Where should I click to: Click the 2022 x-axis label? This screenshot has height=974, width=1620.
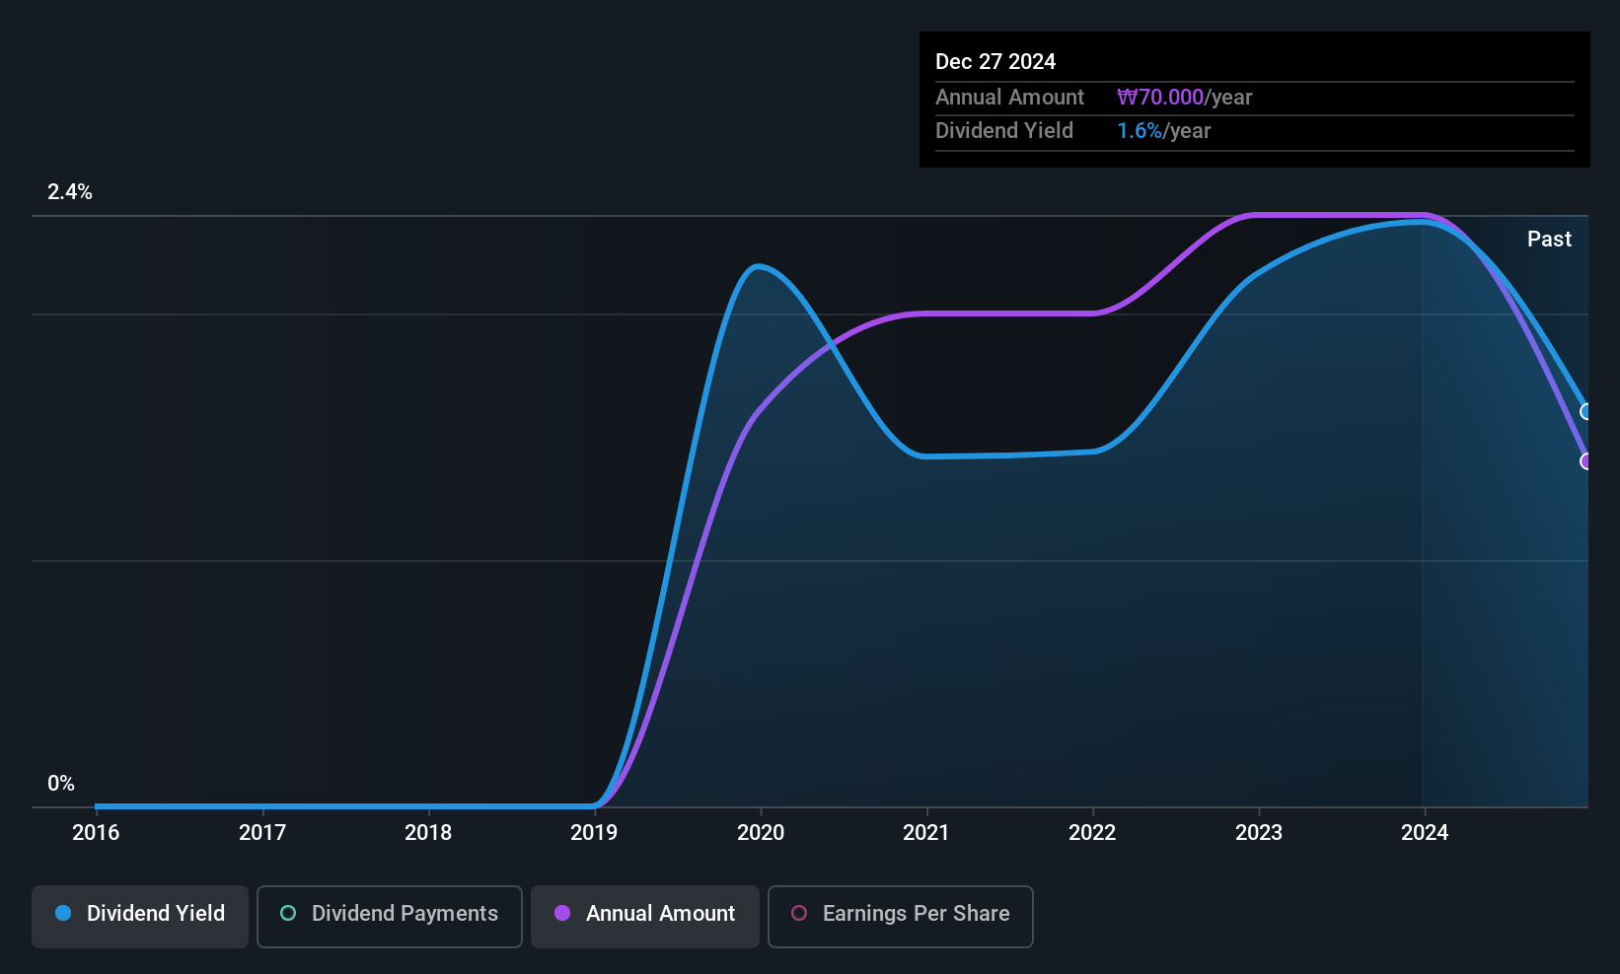pos(1092,832)
